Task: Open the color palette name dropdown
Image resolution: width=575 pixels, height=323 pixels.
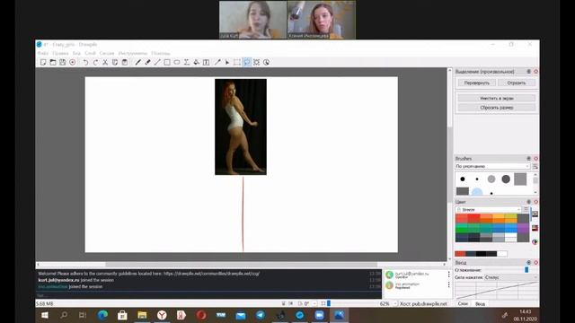Action: (x=488, y=209)
